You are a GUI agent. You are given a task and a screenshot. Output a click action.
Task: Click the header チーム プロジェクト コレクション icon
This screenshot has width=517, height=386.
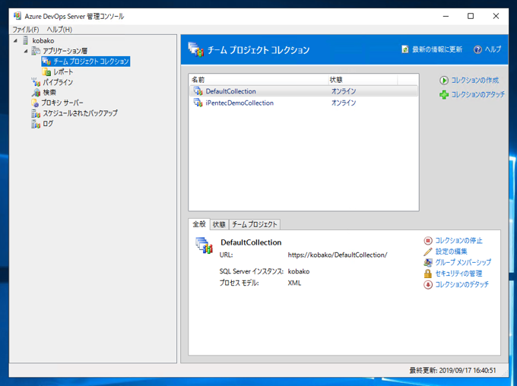196,49
